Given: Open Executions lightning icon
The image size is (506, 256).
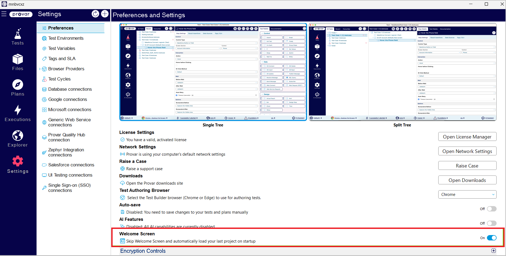Looking at the screenshot, I should pyautogui.click(x=18, y=110).
